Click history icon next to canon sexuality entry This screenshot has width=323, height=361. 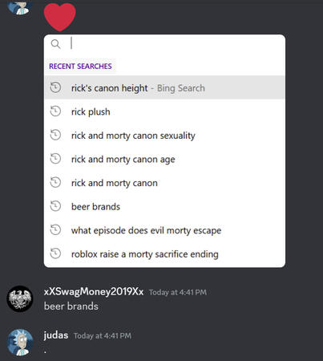tap(55, 135)
